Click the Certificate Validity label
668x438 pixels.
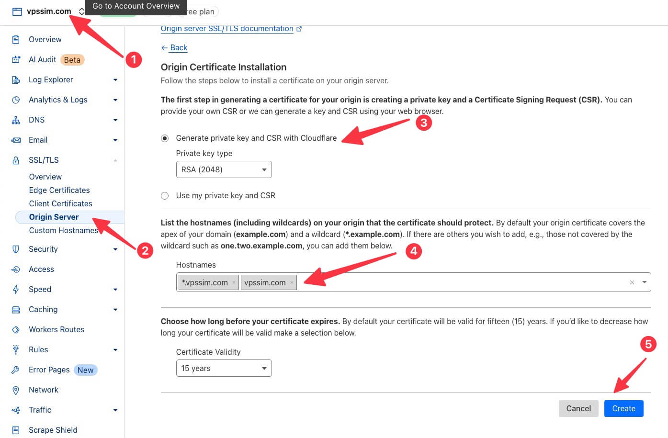(208, 352)
